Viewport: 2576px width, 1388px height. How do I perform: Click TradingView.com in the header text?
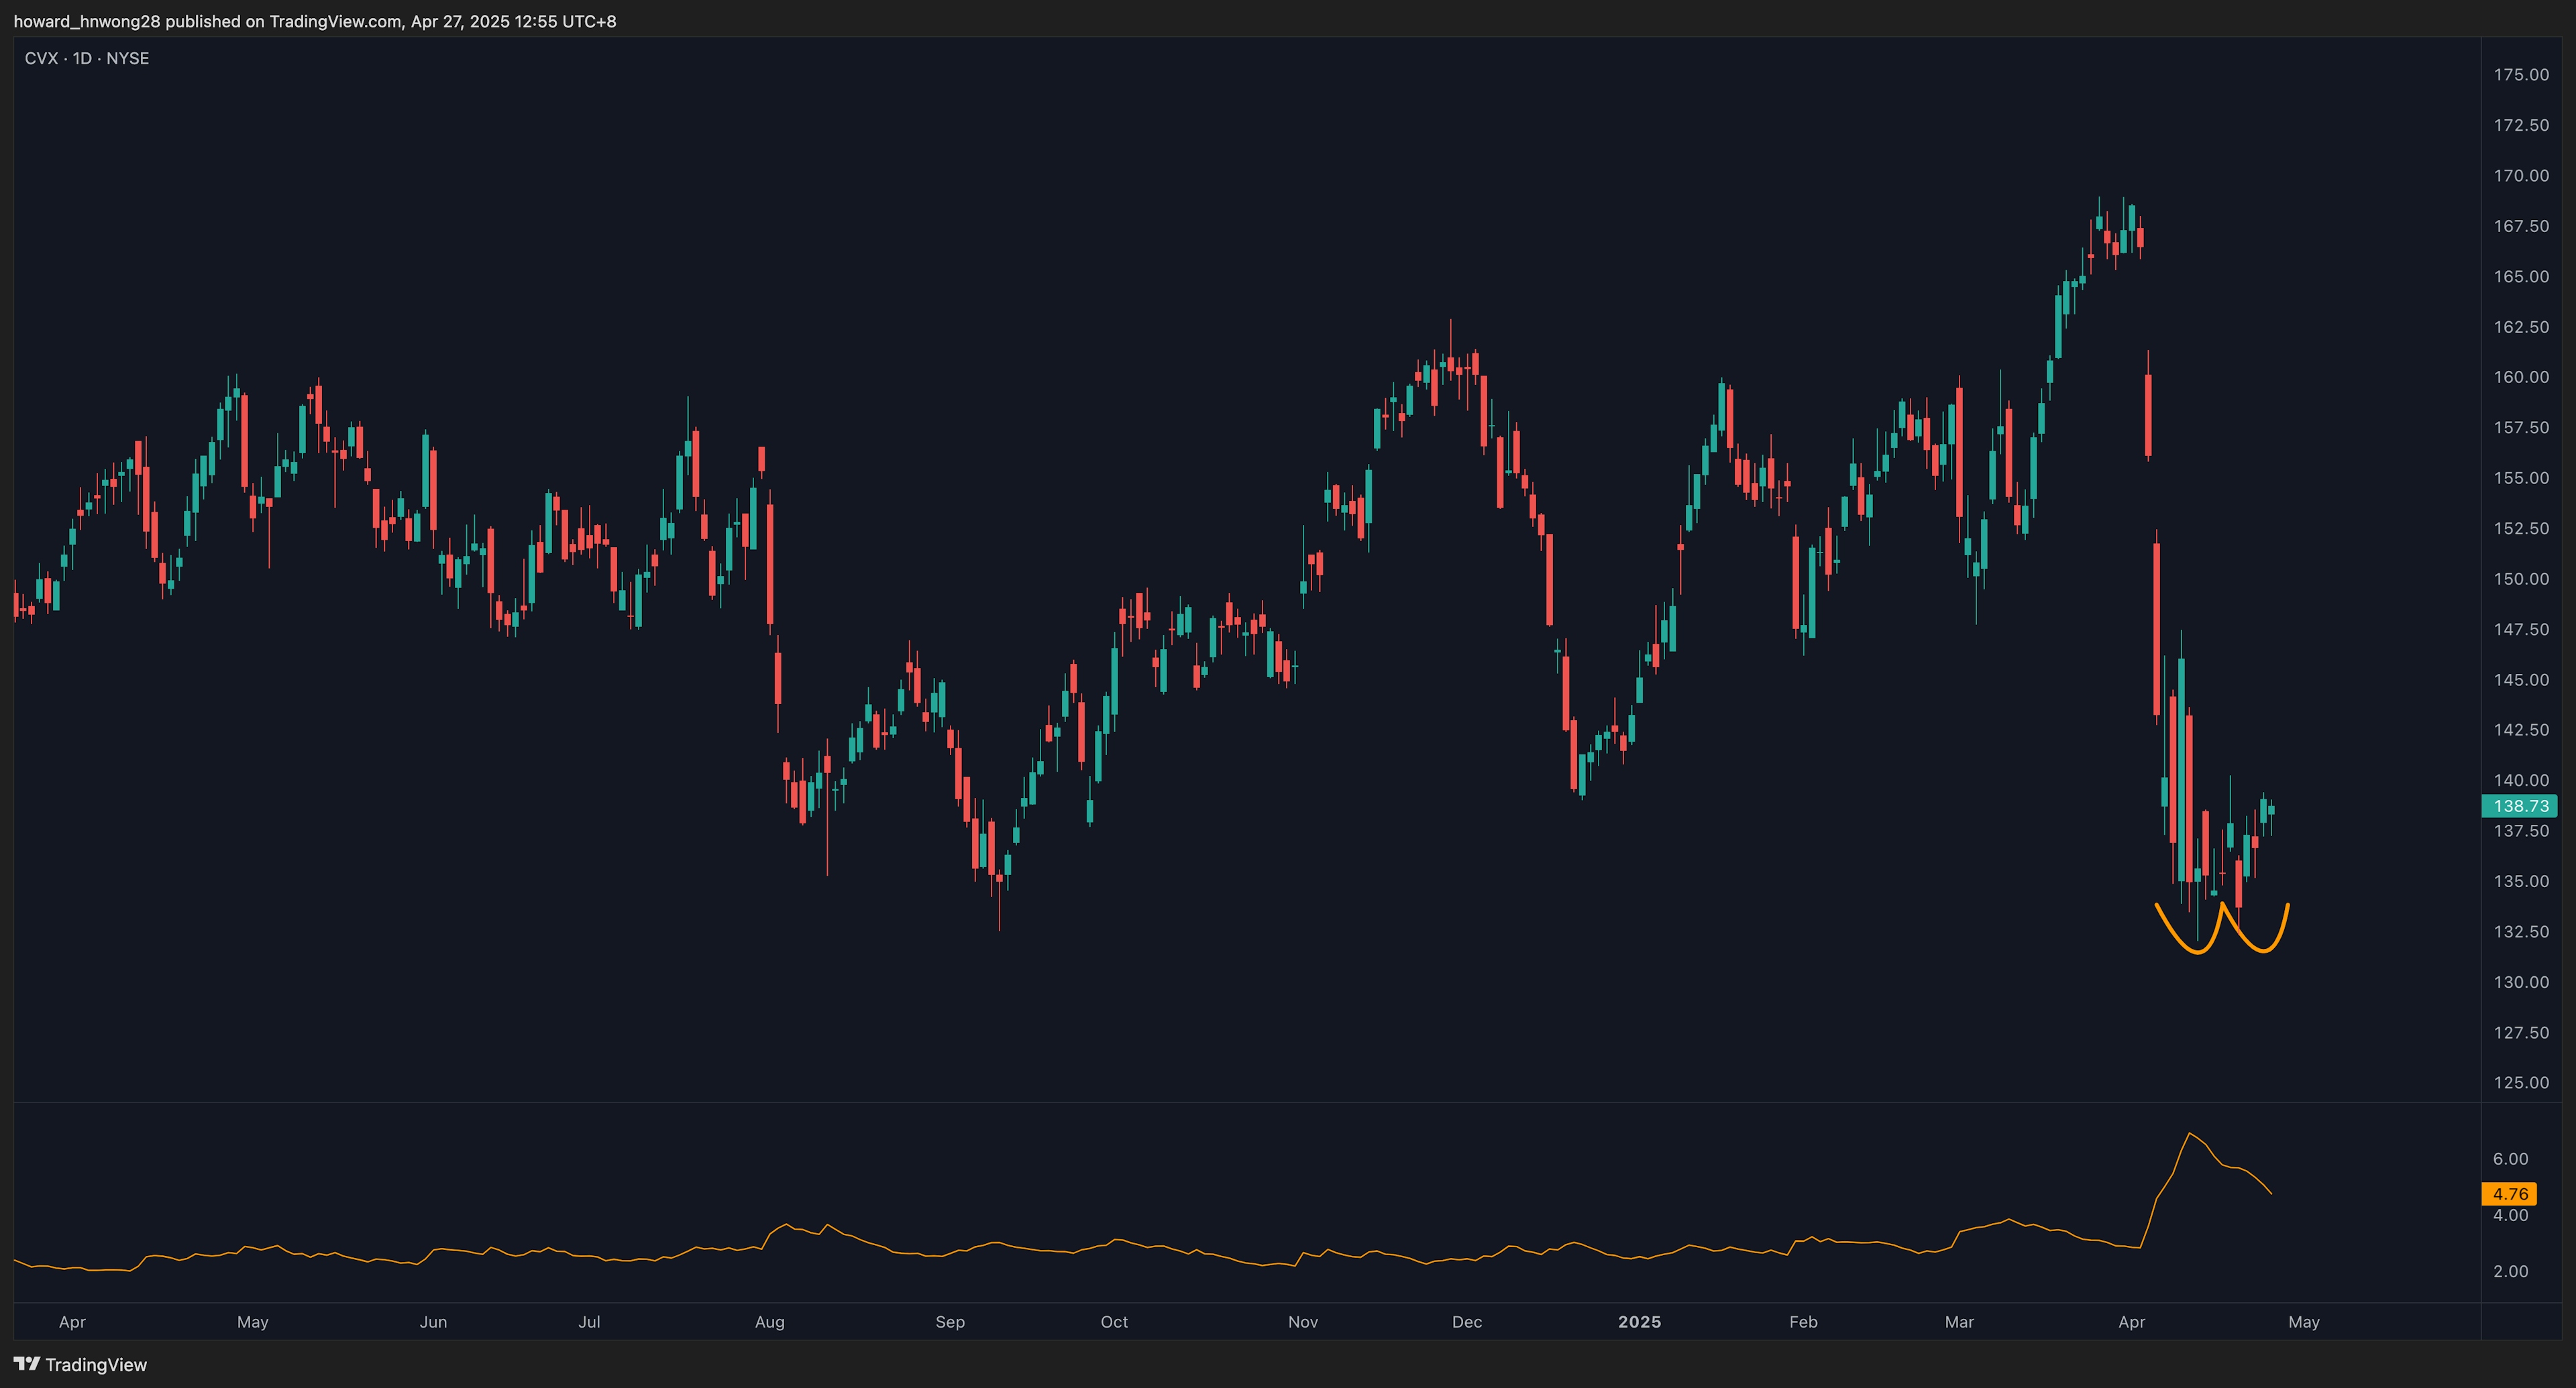click(x=335, y=21)
